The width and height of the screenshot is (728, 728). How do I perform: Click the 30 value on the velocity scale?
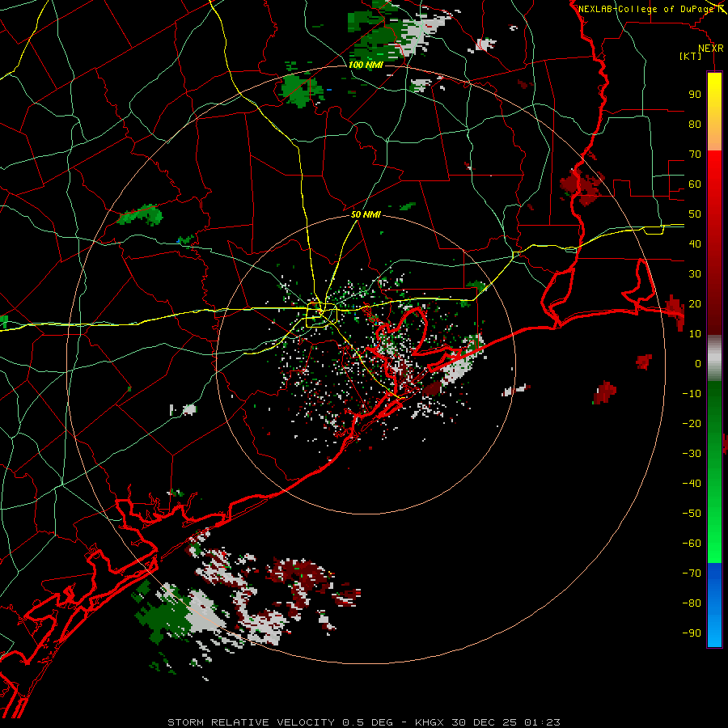[695, 274]
